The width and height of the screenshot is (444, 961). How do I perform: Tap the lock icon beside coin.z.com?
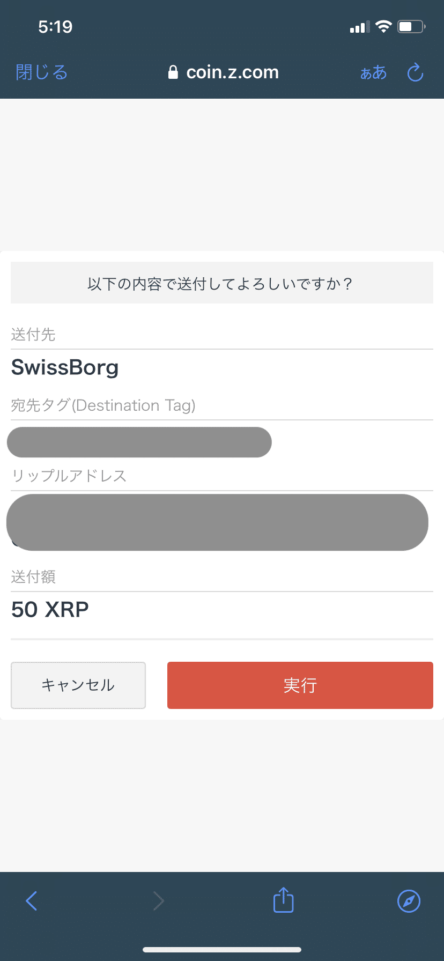click(174, 72)
